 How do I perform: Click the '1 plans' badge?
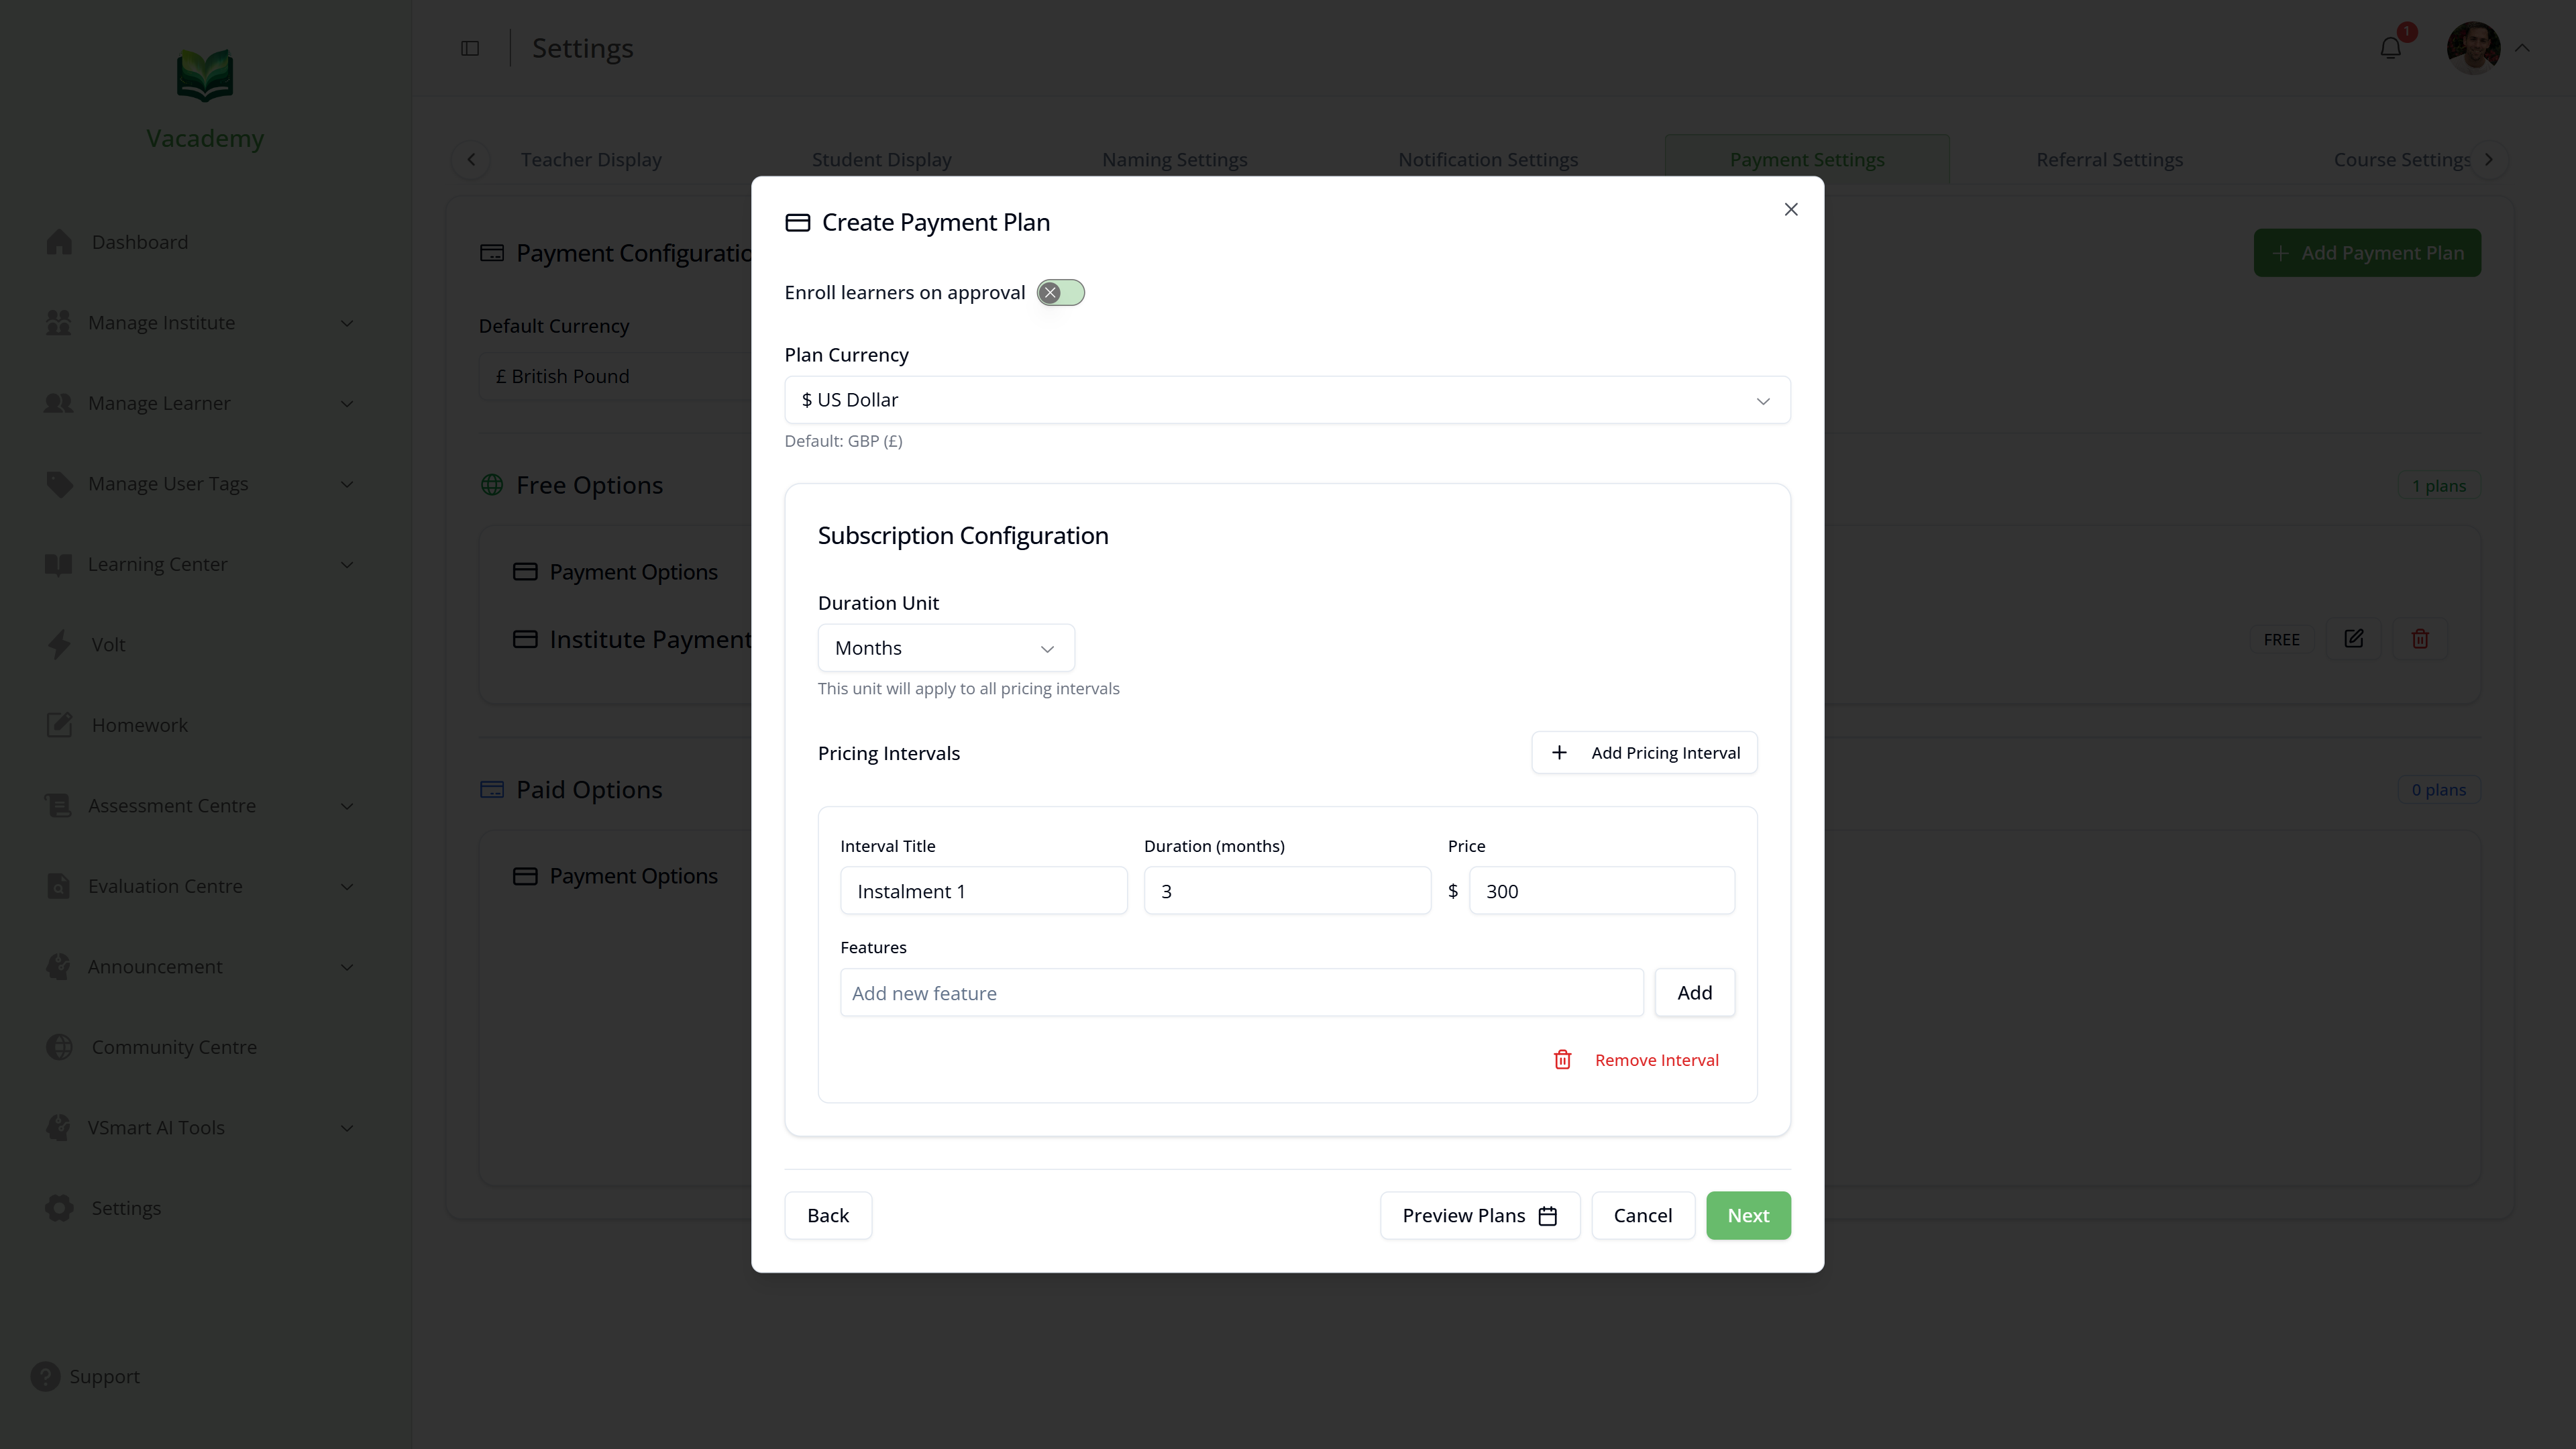click(x=2438, y=486)
